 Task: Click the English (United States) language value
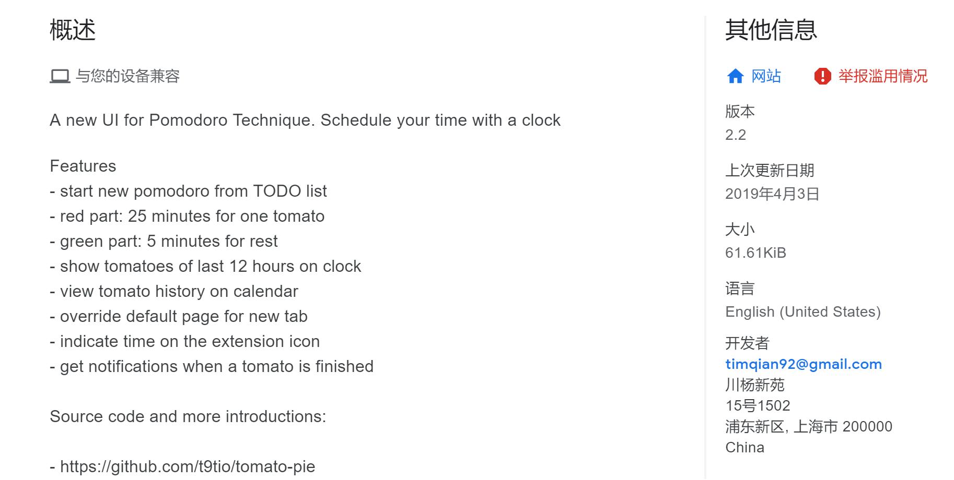[x=802, y=312]
